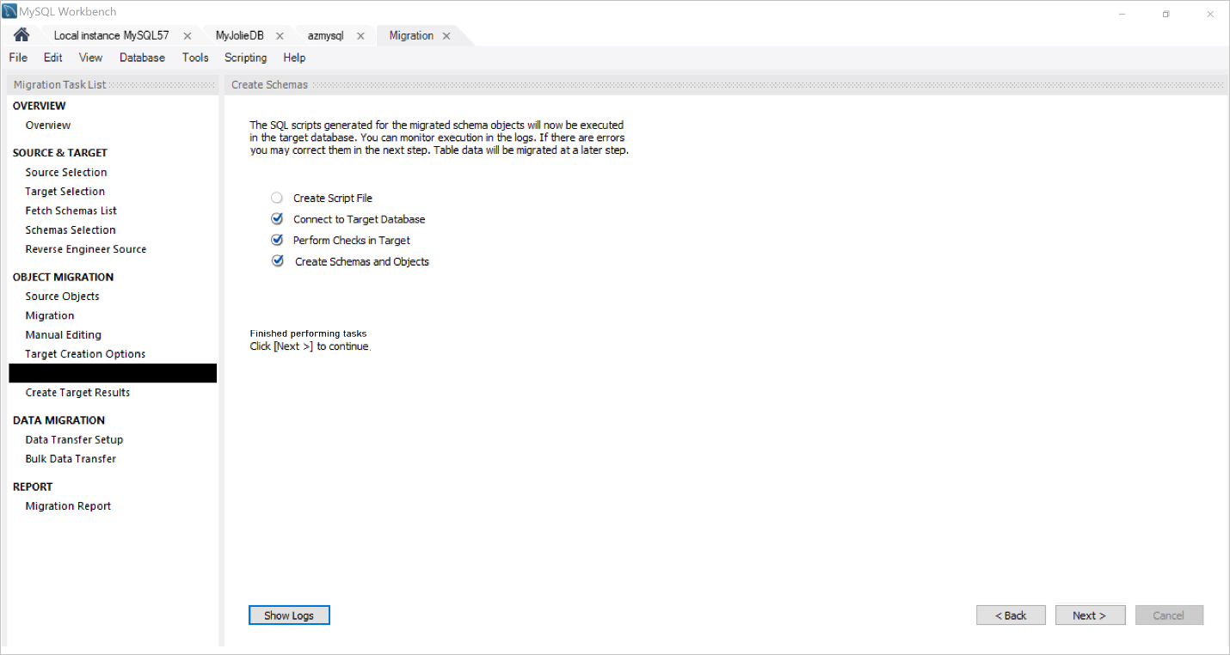The image size is (1230, 655).
Task: Select Data Transfer Setup step
Action: point(74,439)
